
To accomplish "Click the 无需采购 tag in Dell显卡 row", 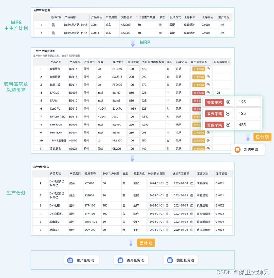I will (199, 69).
